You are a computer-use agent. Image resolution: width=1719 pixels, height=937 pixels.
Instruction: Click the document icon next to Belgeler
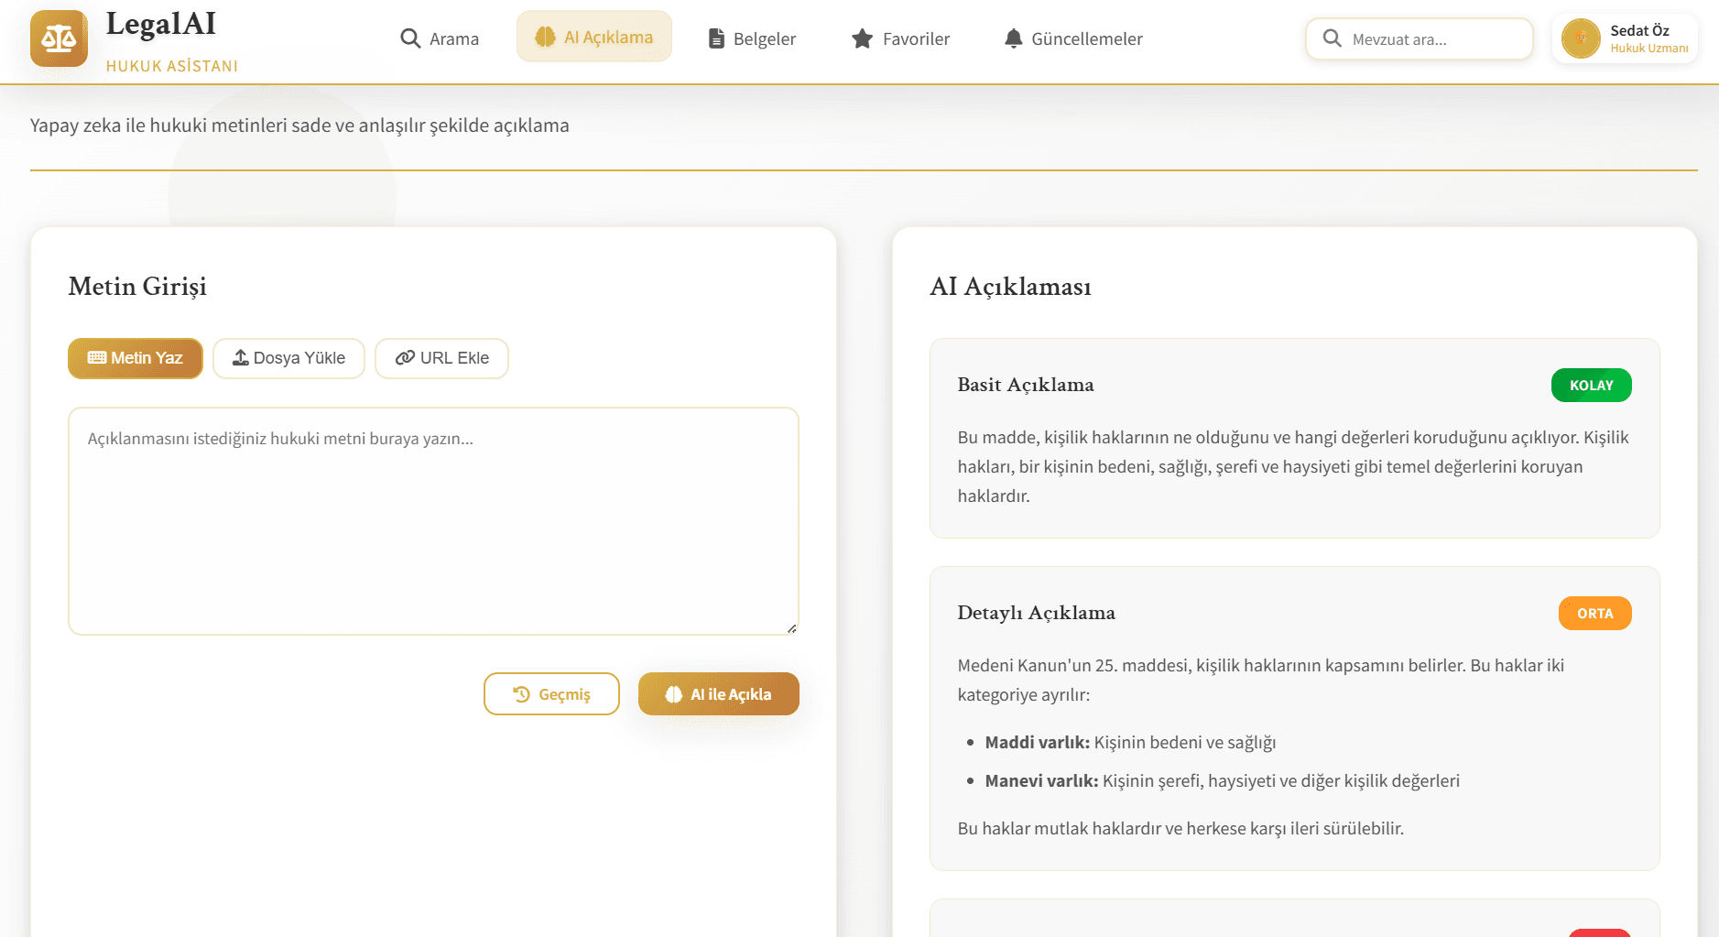click(x=716, y=38)
